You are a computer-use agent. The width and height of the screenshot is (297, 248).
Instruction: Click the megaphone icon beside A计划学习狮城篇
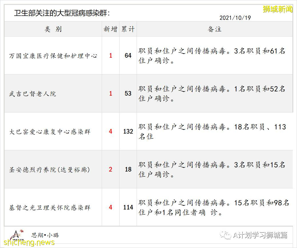[x=224, y=235]
